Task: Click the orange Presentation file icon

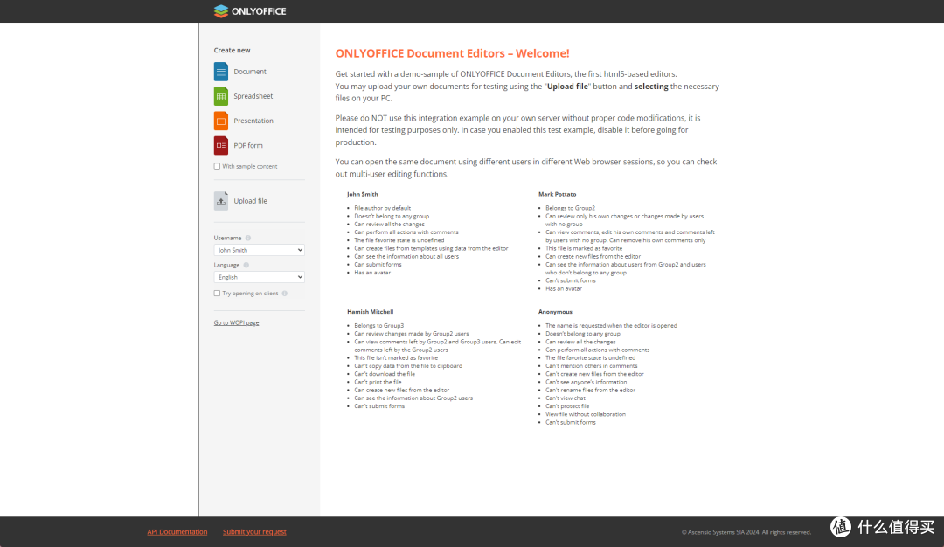Action: [x=221, y=121]
